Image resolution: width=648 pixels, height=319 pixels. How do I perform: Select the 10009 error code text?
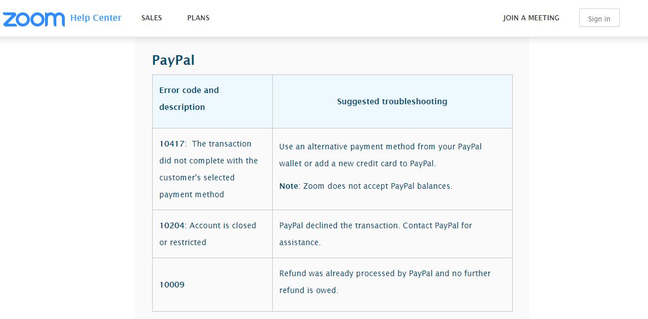(172, 285)
